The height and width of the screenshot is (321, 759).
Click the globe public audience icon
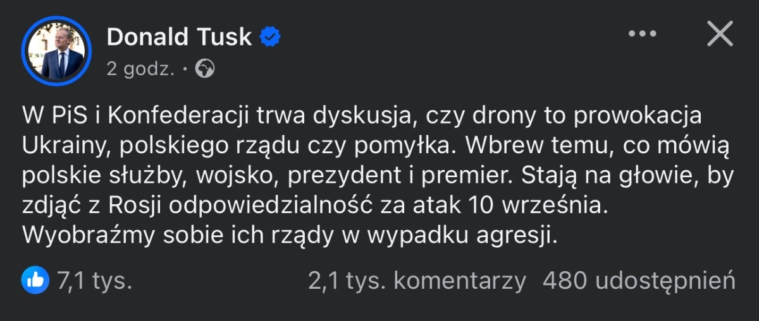204,69
